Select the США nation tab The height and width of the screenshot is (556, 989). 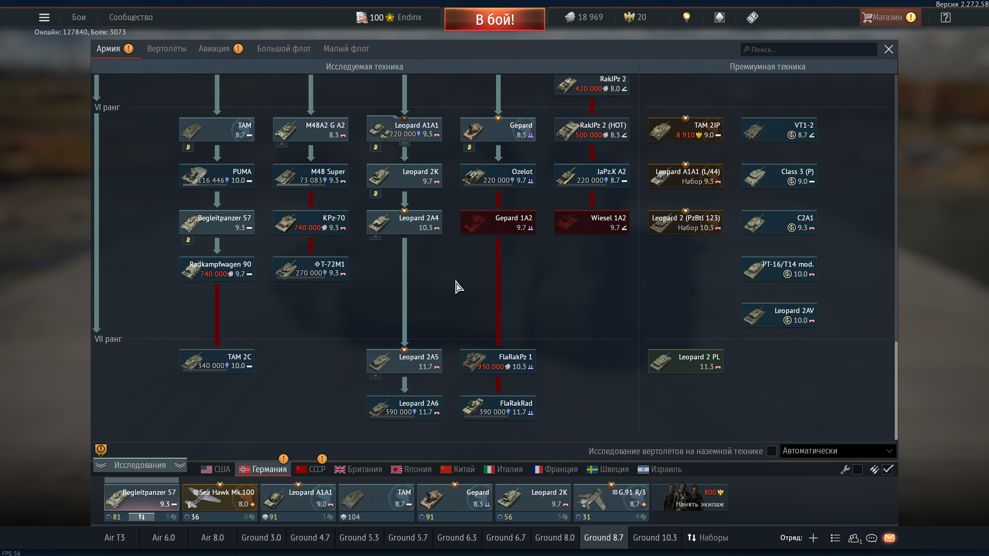click(x=215, y=470)
